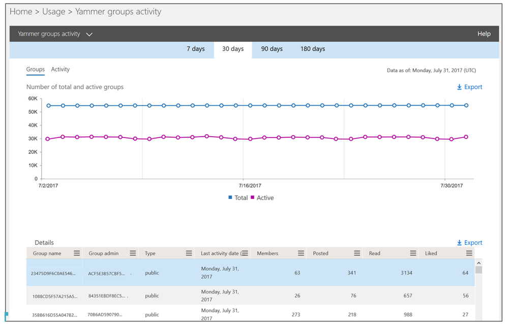Toggle the Active series in chart legend
508x324 pixels.
262,198
